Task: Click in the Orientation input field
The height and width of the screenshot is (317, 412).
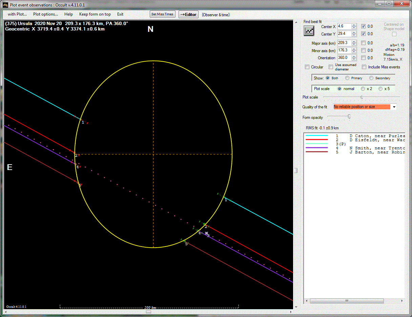Action: 345,58
